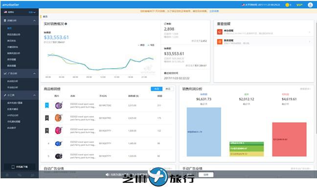The height and width of the screenshot is (190, 317).
Task: Click the orange reminder icon in 重要提醒
Action: point(220,42)
